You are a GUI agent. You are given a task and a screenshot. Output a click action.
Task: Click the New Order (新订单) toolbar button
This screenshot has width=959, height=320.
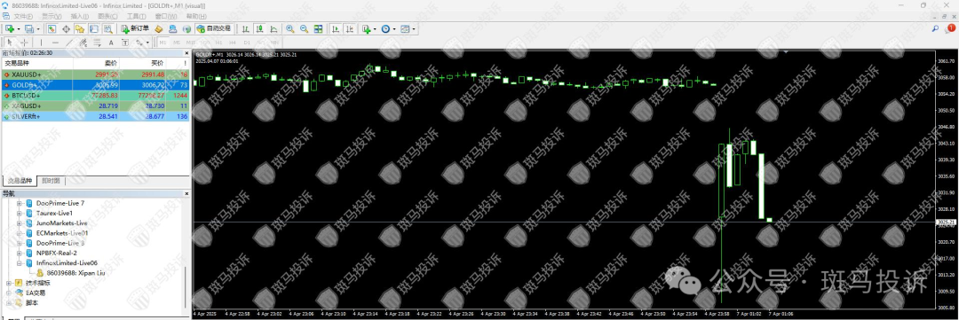pos(135,28)
